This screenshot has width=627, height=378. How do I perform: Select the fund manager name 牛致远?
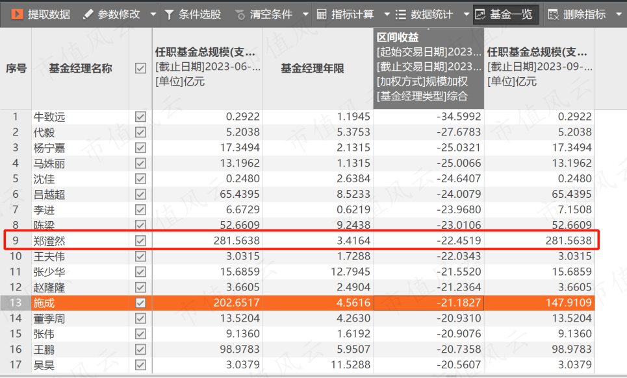[49, 117]
